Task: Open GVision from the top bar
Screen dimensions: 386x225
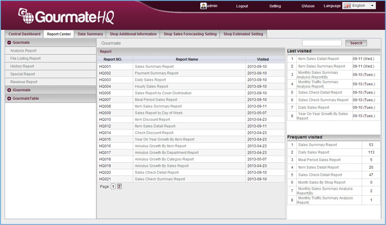Action: pos(307,6)
